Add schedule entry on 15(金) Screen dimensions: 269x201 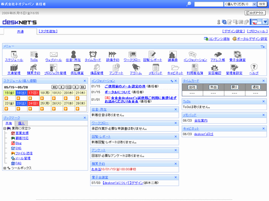[6, 98]
